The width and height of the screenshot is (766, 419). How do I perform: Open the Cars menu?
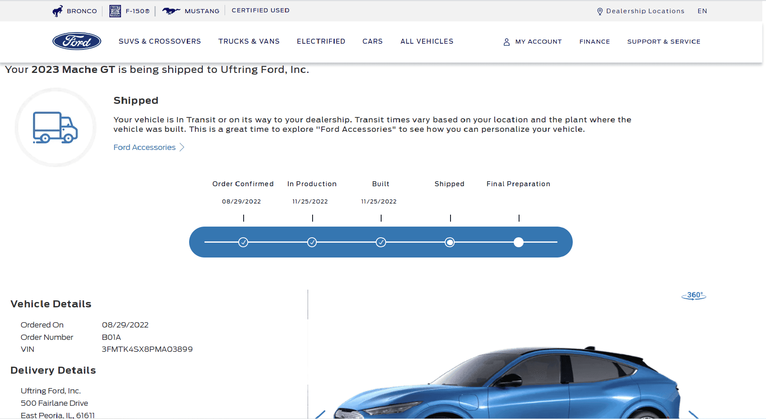point(372,41)
